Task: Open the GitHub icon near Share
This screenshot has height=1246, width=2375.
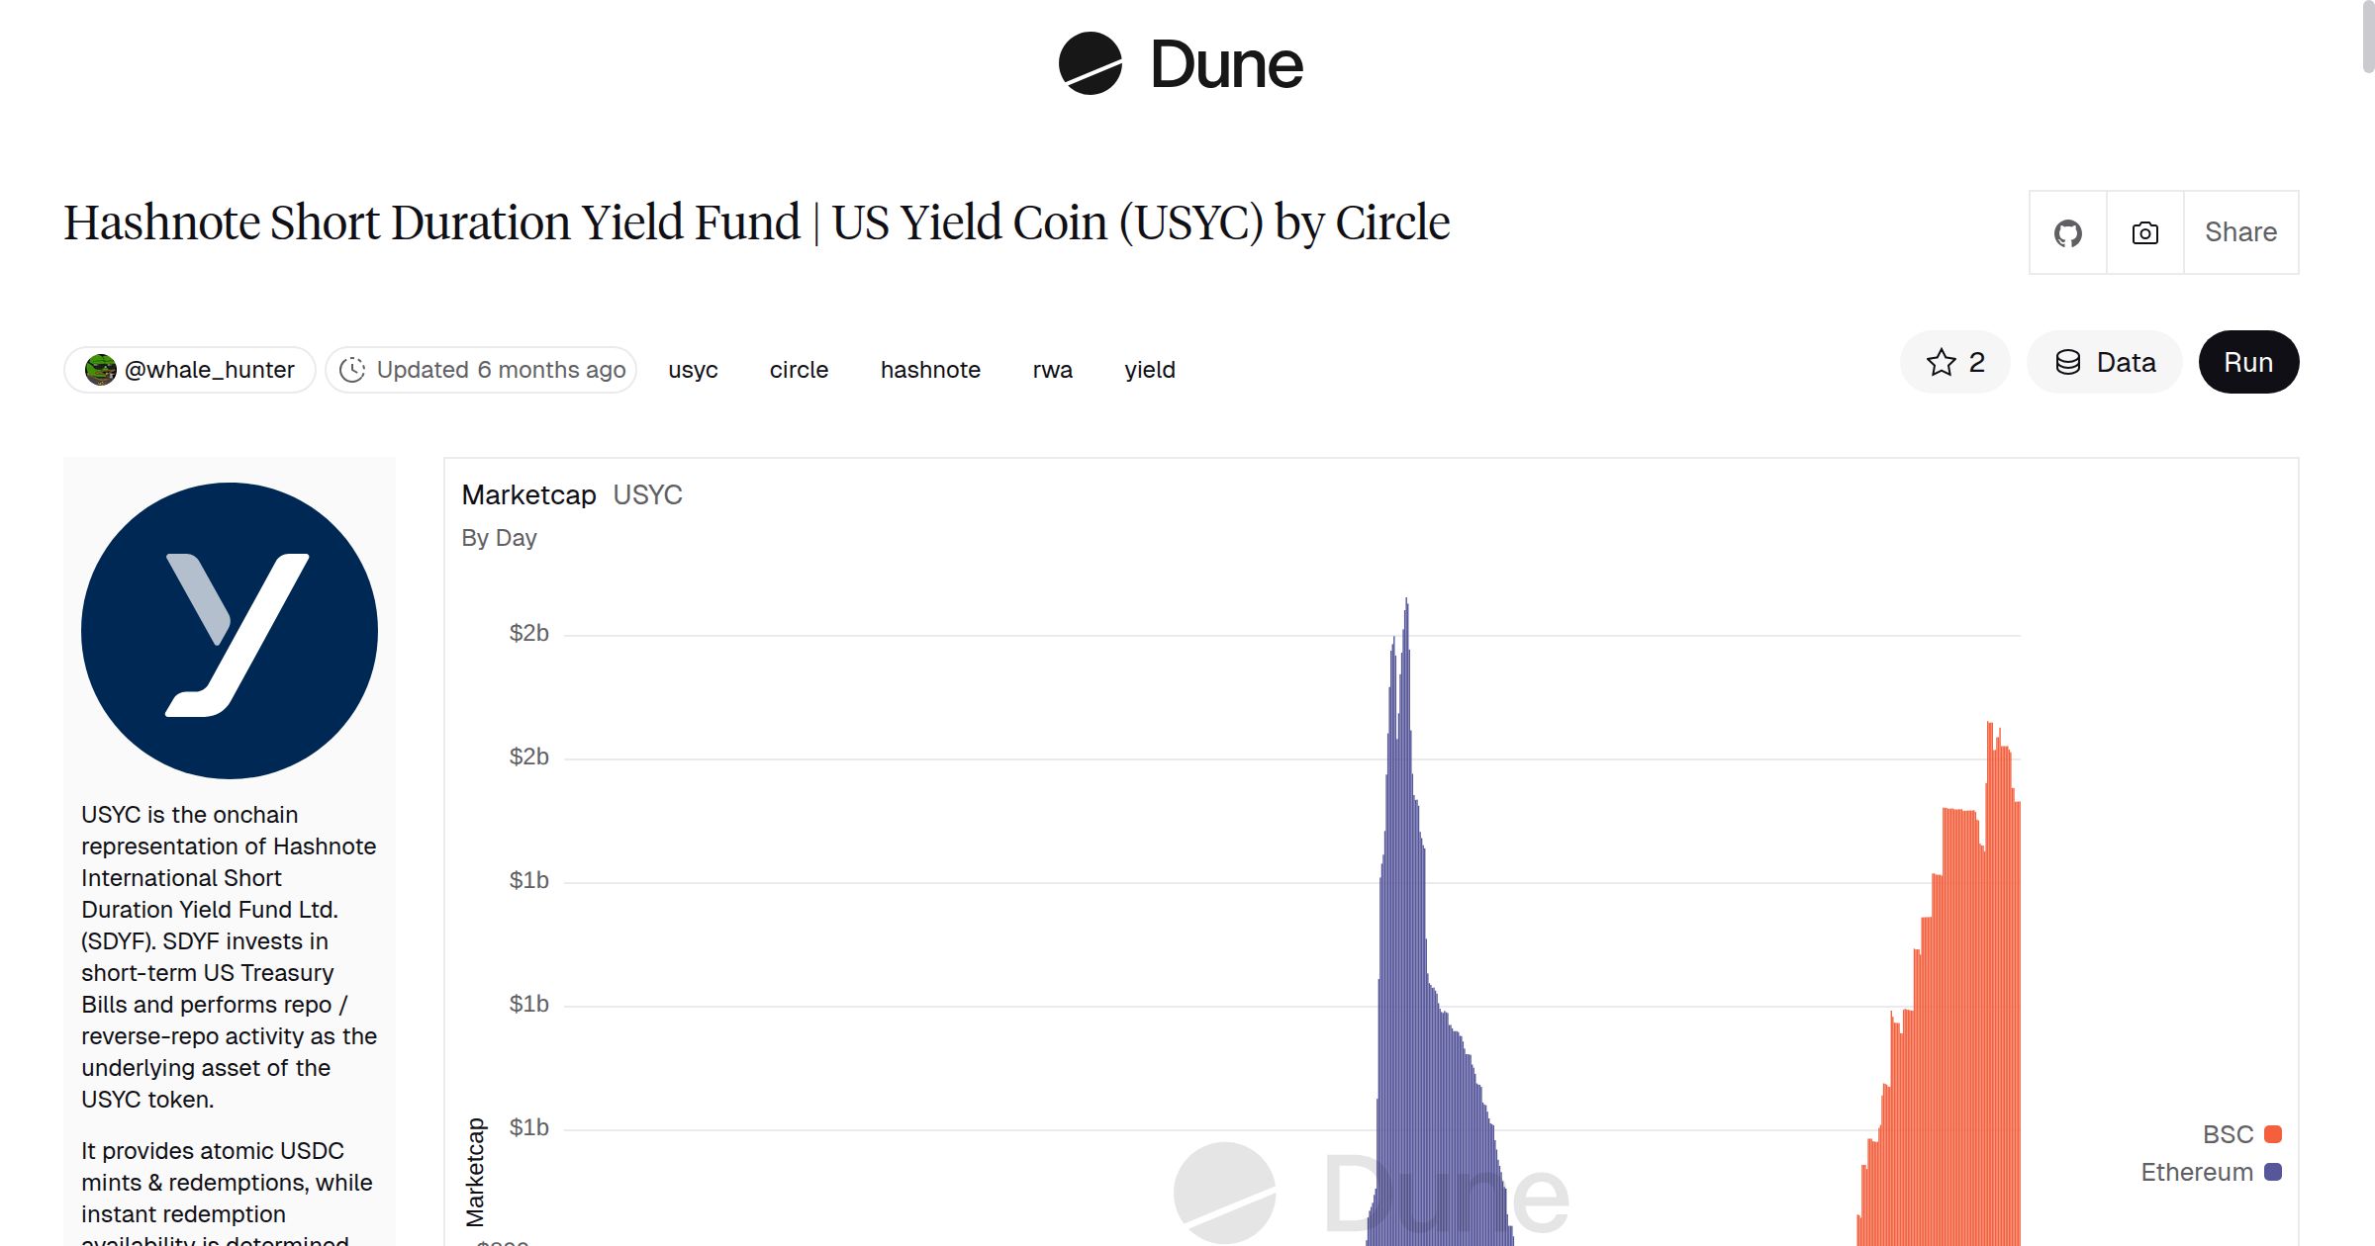Action: [x=2067, y=232]
